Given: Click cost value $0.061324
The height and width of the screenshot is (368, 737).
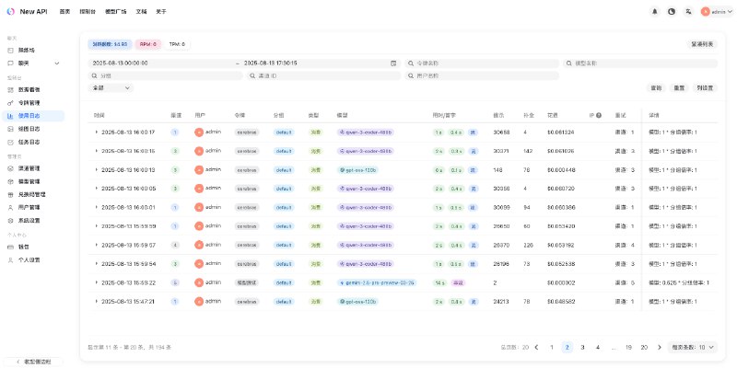Looking at the screenshot, I should pos(560,132).
